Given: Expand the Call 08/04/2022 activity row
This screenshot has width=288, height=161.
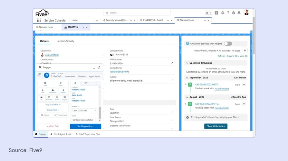Looking at the screenshot, I should point(185,104).
